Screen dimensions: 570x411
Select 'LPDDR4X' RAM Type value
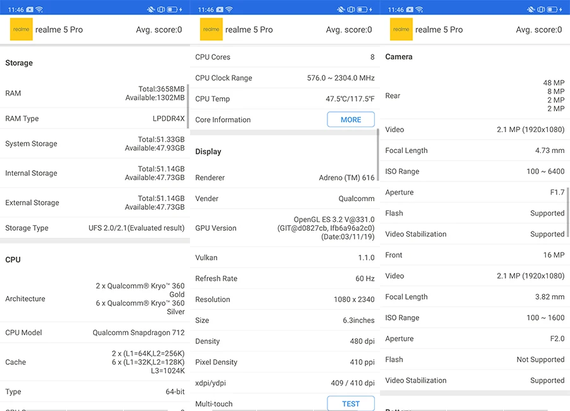click(x=168, y=118)
